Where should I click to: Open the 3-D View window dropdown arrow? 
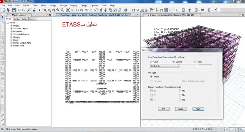point(240,15)
